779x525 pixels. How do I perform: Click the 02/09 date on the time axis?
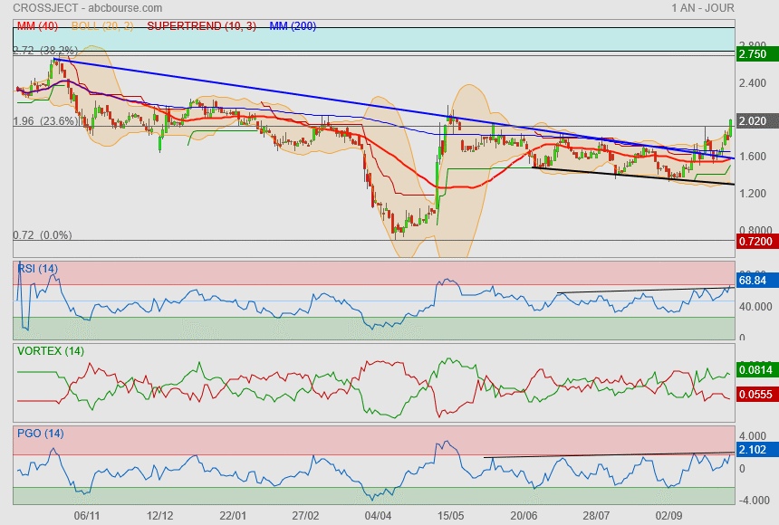click(x=669, y=514)
